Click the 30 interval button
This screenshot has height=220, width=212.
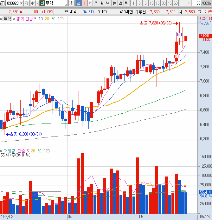[x=164, y=3]
